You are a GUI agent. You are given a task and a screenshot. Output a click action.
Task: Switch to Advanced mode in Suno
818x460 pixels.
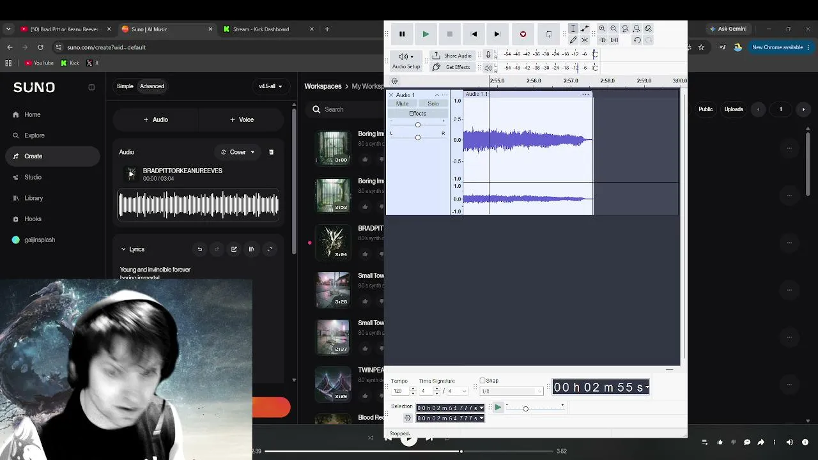click(152, 86)
